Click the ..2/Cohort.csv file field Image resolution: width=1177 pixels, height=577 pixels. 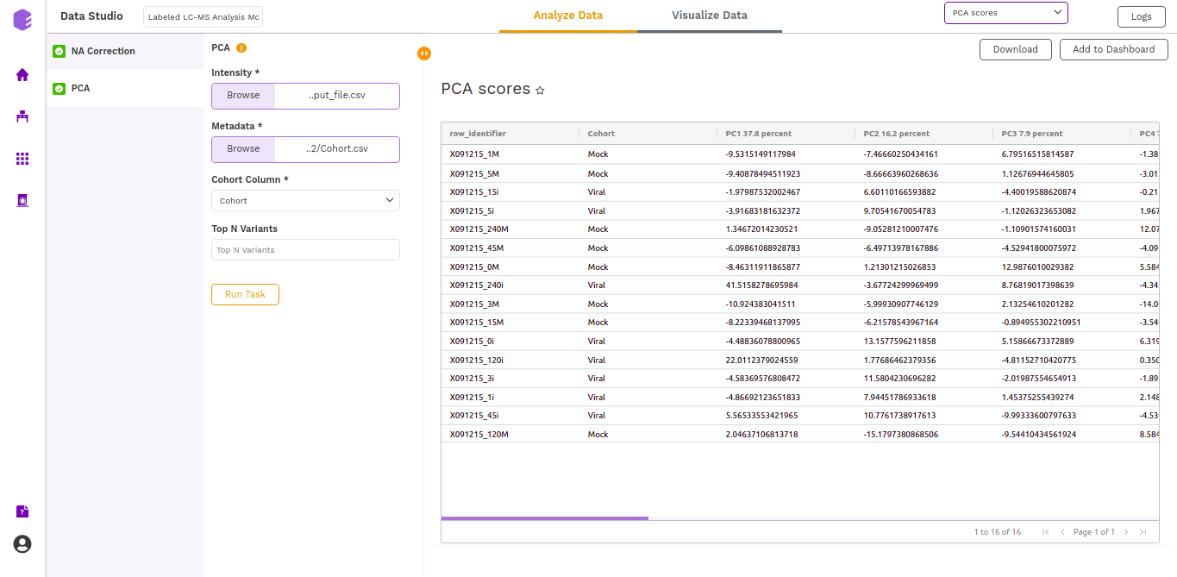point(337,149)
